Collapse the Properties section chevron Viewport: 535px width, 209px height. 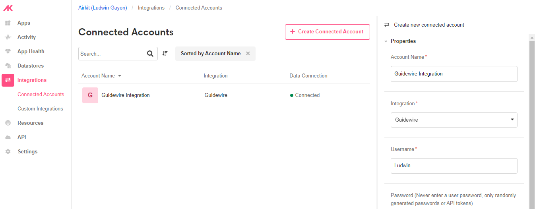pyautogui.click(x=386, y=41)
